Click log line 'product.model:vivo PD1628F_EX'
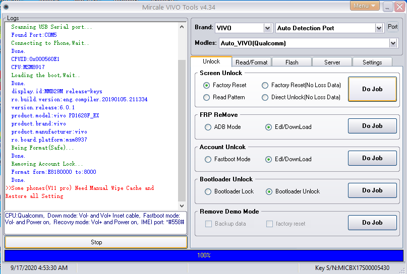 [55, 115]
